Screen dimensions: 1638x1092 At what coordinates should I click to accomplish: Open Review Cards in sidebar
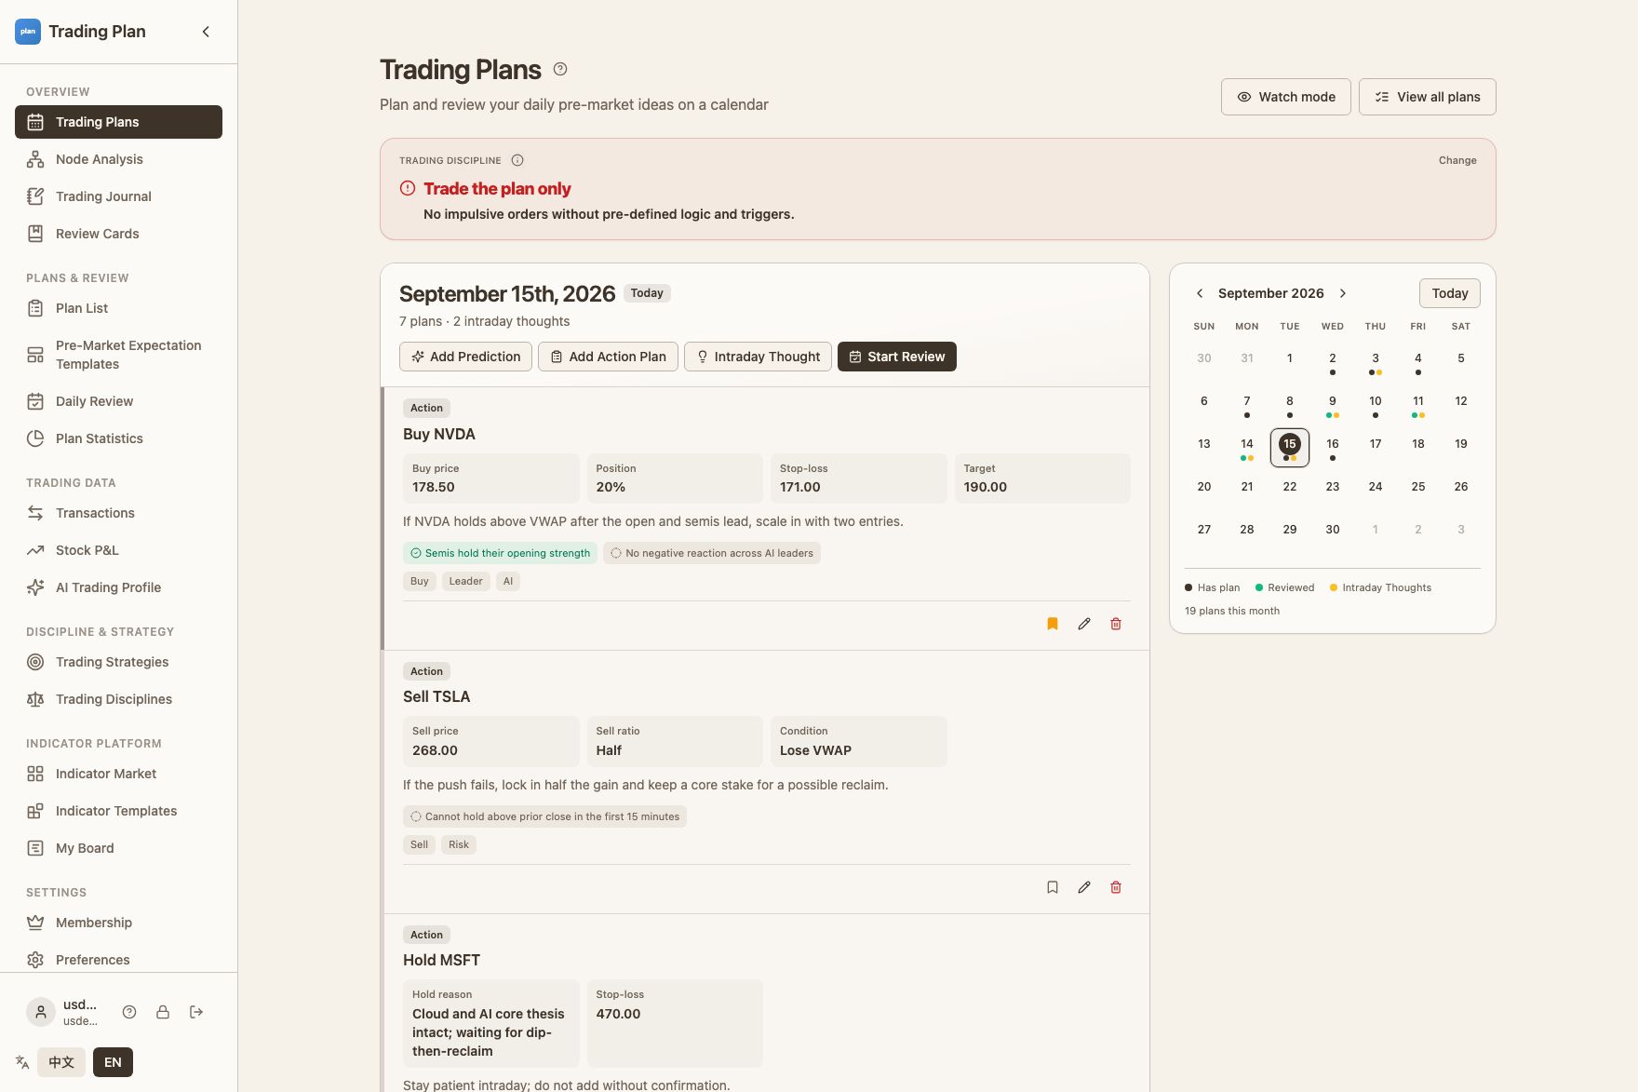coord(118,234)
